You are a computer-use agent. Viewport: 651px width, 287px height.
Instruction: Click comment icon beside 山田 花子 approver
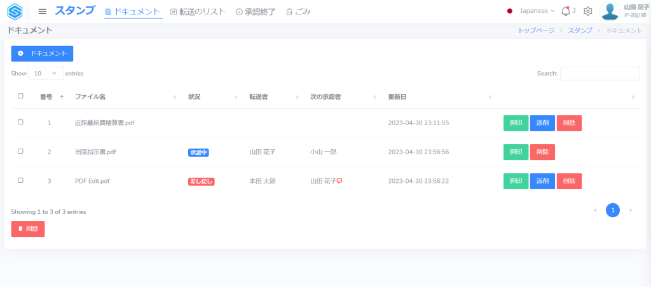(339, 181)
